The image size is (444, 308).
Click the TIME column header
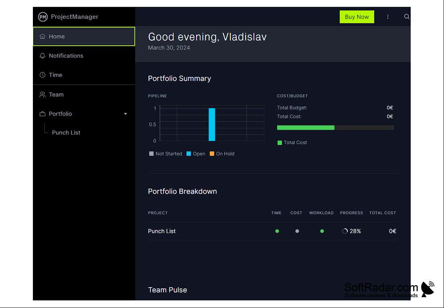276,213
